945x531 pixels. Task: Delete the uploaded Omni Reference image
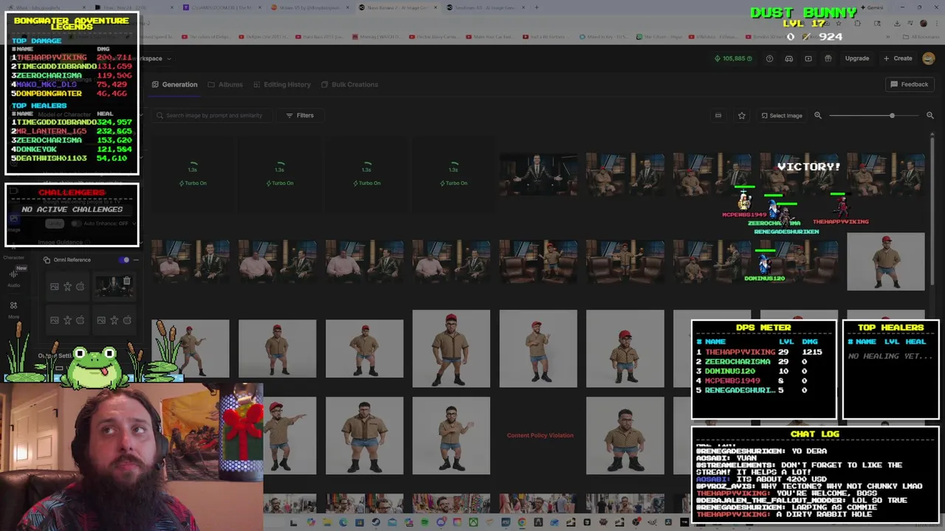[127, 281]
